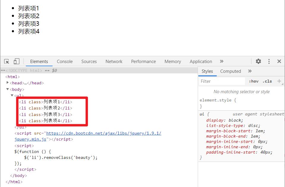Viewport: 285px width, 187px height.
Task: Close the DevTools panel
Action: point(279,61)
